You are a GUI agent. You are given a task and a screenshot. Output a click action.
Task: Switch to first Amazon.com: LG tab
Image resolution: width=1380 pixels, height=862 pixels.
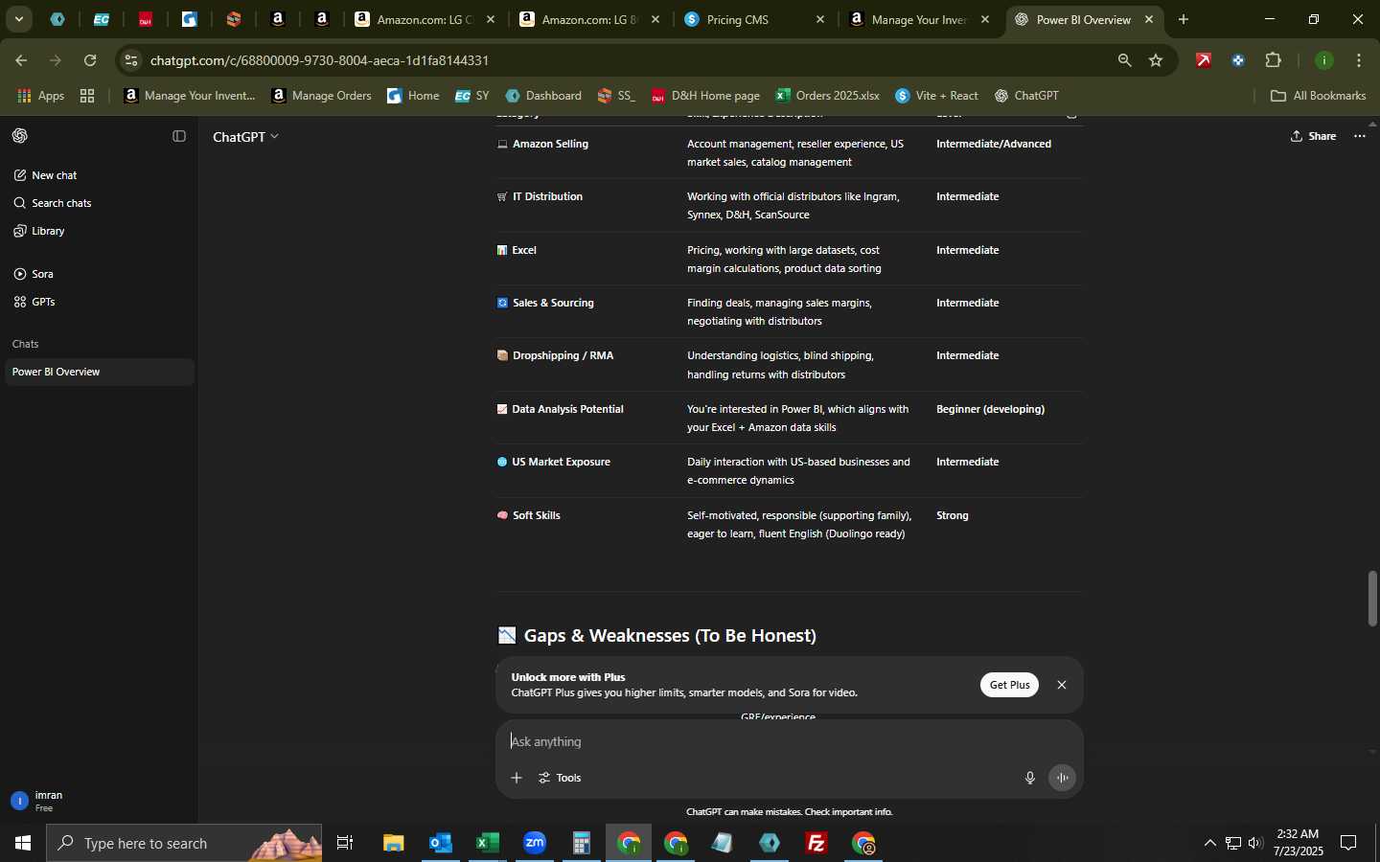click(425, 19)
